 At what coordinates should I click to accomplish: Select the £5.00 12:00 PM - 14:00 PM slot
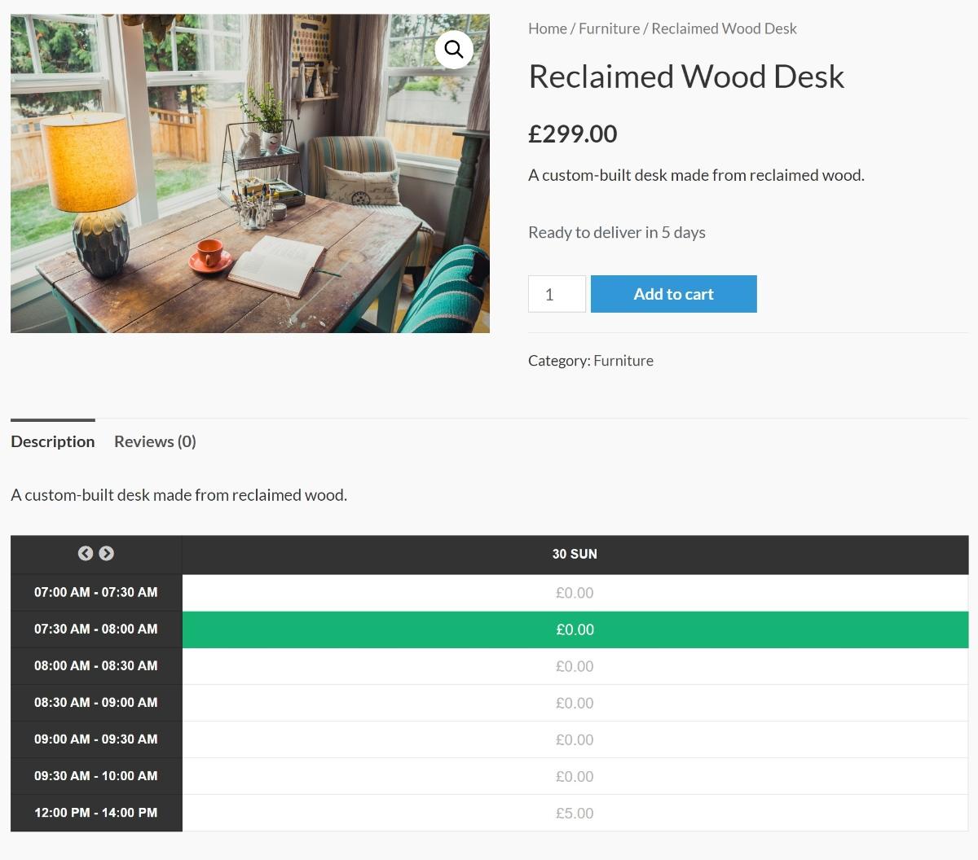click(x=575, y=813)
